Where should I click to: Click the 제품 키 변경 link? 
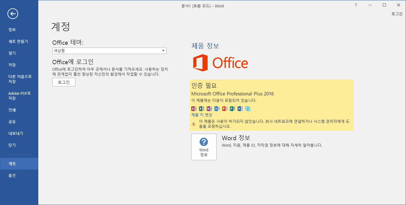202,115
